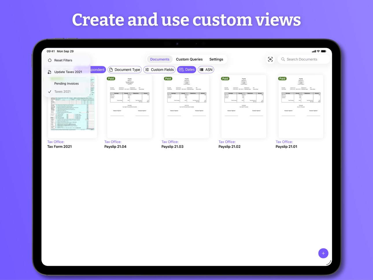Tap Tax Office above Payslip 21.01
The height and width of the screenshot is (280, 373).
pos(284,142)
